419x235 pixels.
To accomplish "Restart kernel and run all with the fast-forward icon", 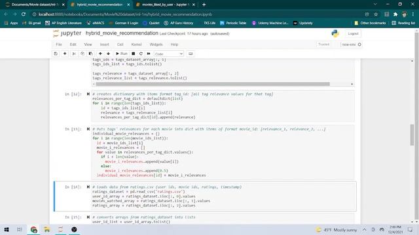I will coord(149,54).
